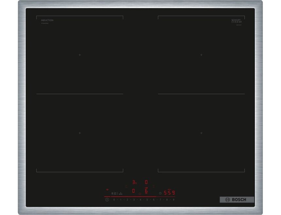
Task: Toggle the right flex zone link symbol
Action: tap(154, 186)
